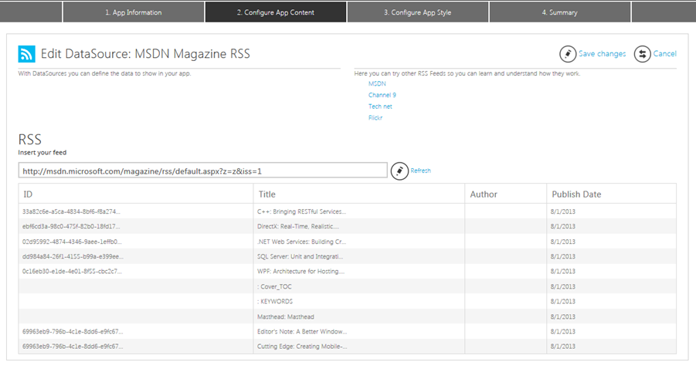This screenshot has height=365, width=696.
Task: Try the Tech net sample feed link
Action: pos(380,106)
